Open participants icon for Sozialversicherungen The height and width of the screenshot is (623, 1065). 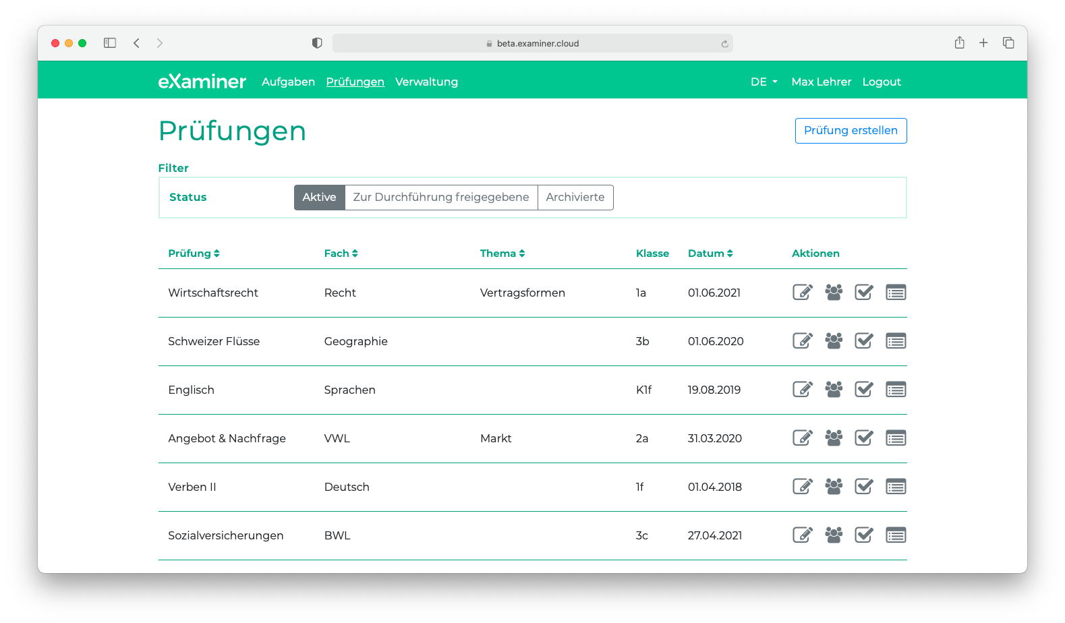click(x=834, y=535)
